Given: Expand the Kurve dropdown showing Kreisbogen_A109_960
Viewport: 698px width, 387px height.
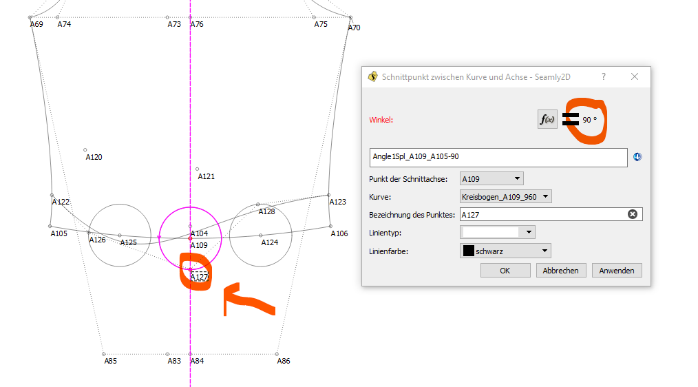Looking at the screenshot, I should click(x=506, y=197).
